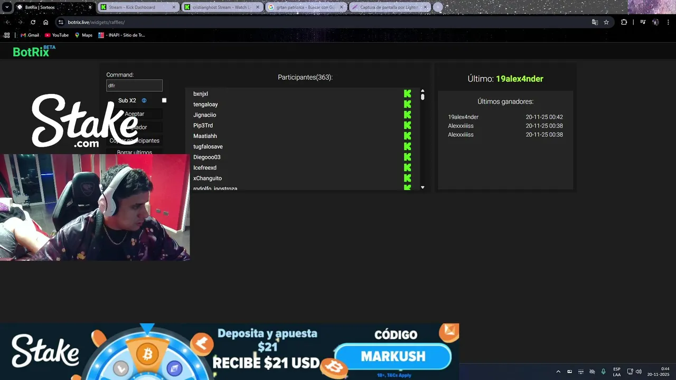The height and width of the screenshot is (380, 676).
Task: Open the ESP LAA language switcher
Action: pos(617,372)
